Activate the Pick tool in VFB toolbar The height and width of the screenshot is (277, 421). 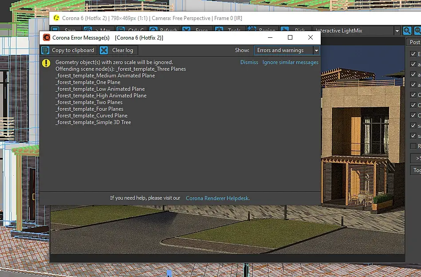coord(295,29)
